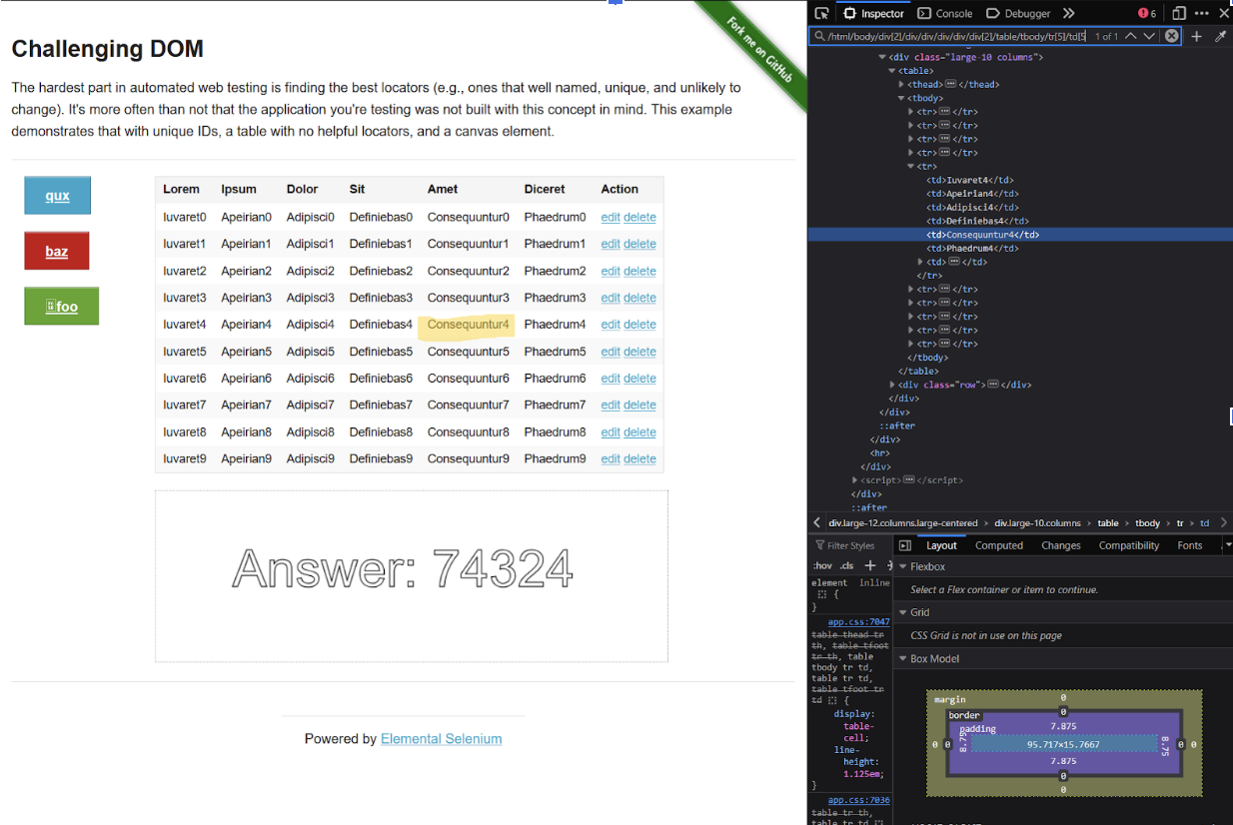The width and height of the screenshot is (1233, 825).
Task: Click the red error count badge
Action: pyautogui.click(x=1146, y=13)
